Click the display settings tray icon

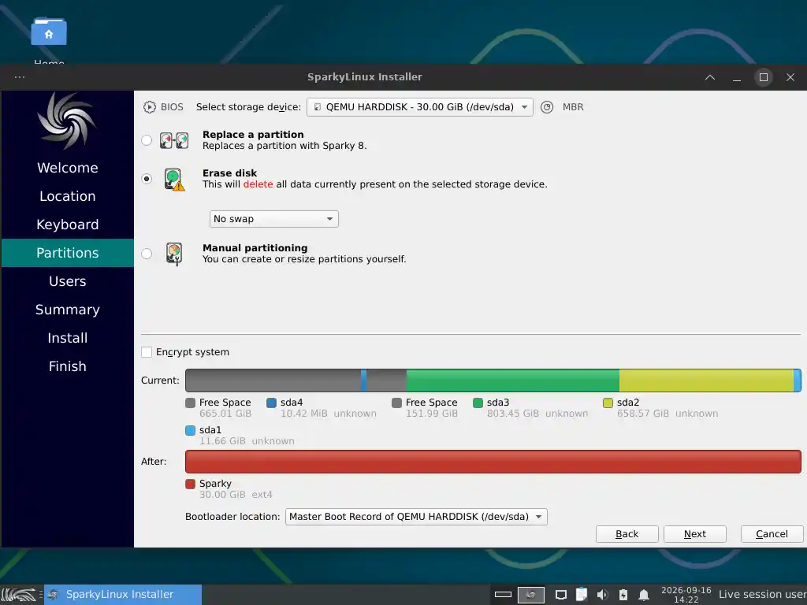561,596
